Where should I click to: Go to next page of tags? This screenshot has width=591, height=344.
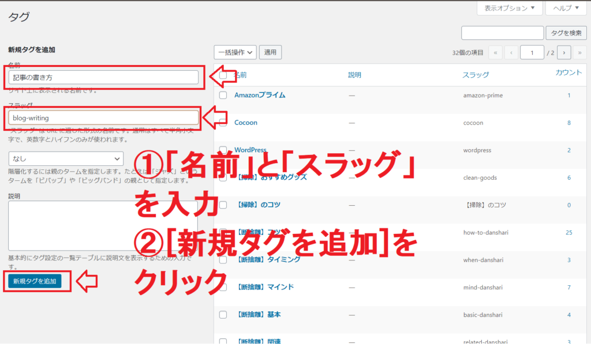[x=564, y=52]
